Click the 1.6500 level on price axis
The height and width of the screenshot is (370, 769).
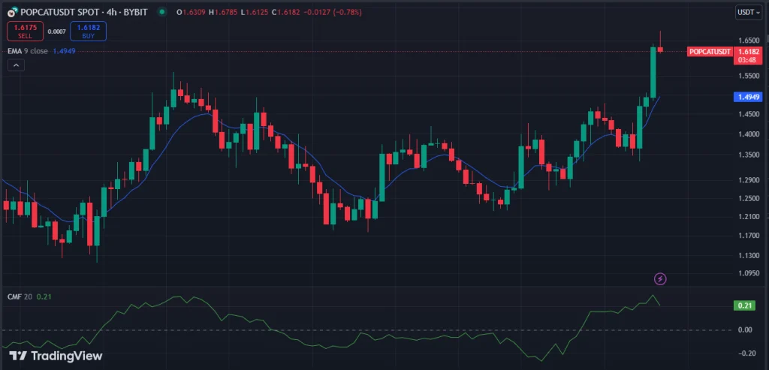tap(746, 41)
